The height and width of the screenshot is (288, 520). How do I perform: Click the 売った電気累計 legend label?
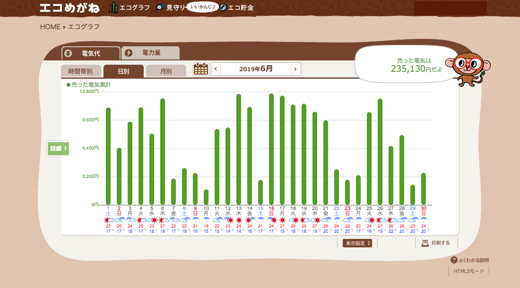click(91, 85)
